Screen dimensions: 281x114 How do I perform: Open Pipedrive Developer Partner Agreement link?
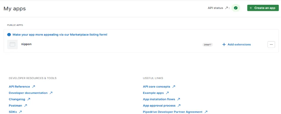tap(175, 112)
